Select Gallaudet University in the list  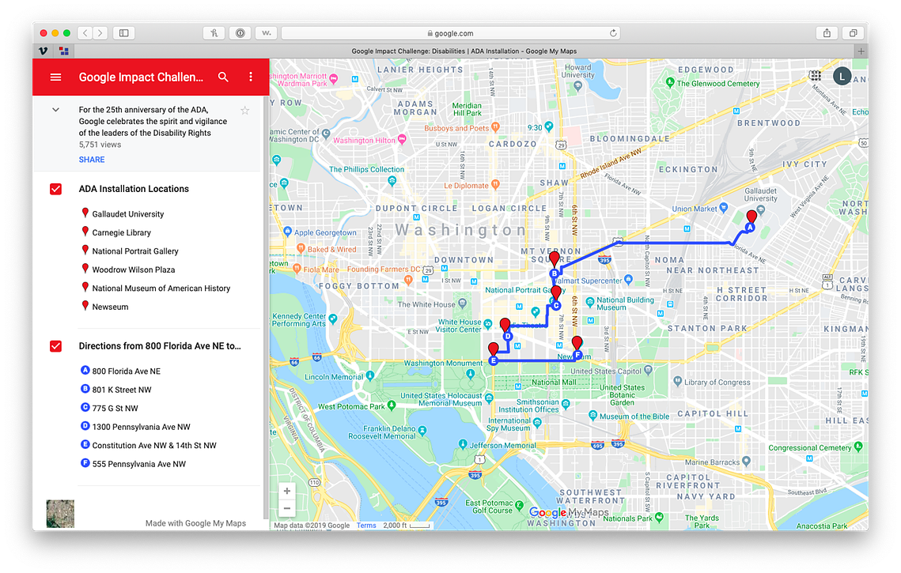[127, 214]
